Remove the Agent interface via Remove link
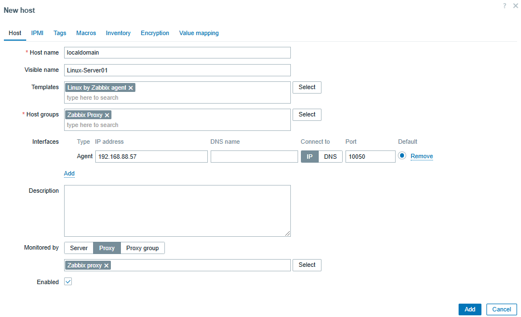The image size is (521, 317). coord(421,157)
